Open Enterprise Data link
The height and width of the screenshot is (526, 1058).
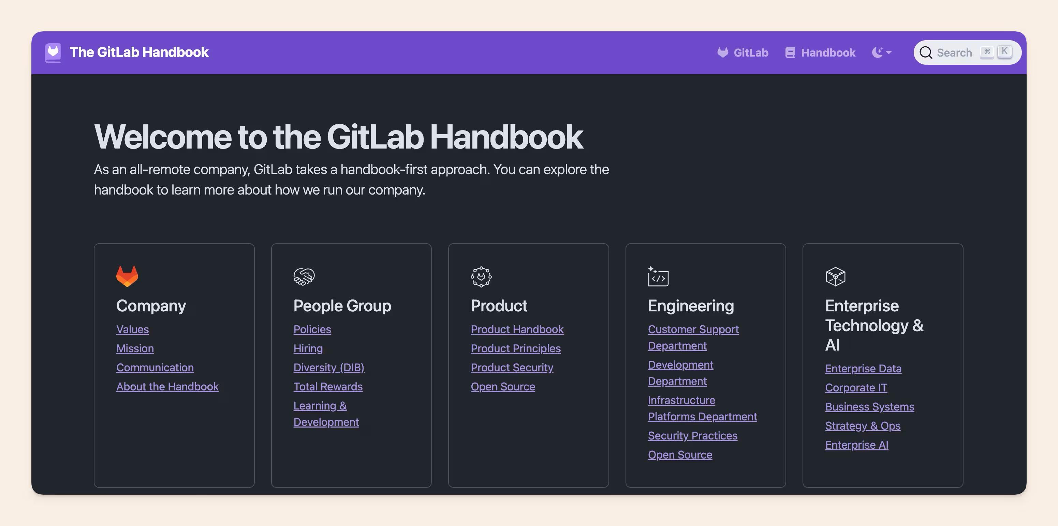(863, 369)
